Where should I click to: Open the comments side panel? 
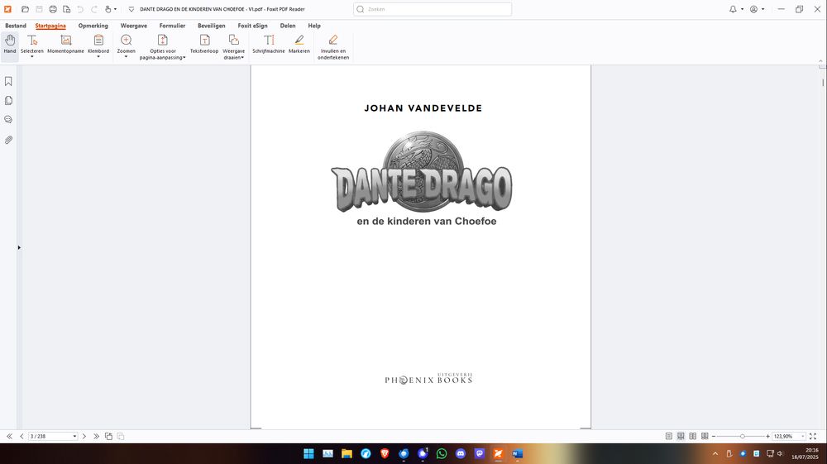pyautogui.click(x=8, y=120)
